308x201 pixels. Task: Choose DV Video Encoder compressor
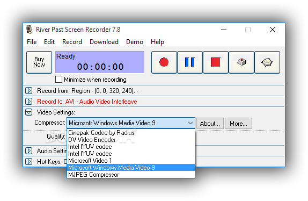[x=131, y=140]
